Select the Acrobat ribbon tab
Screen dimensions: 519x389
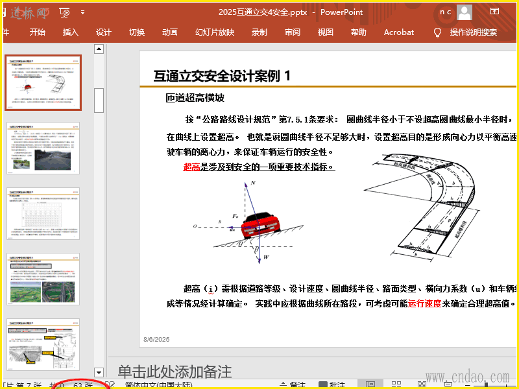click(398, 32)
